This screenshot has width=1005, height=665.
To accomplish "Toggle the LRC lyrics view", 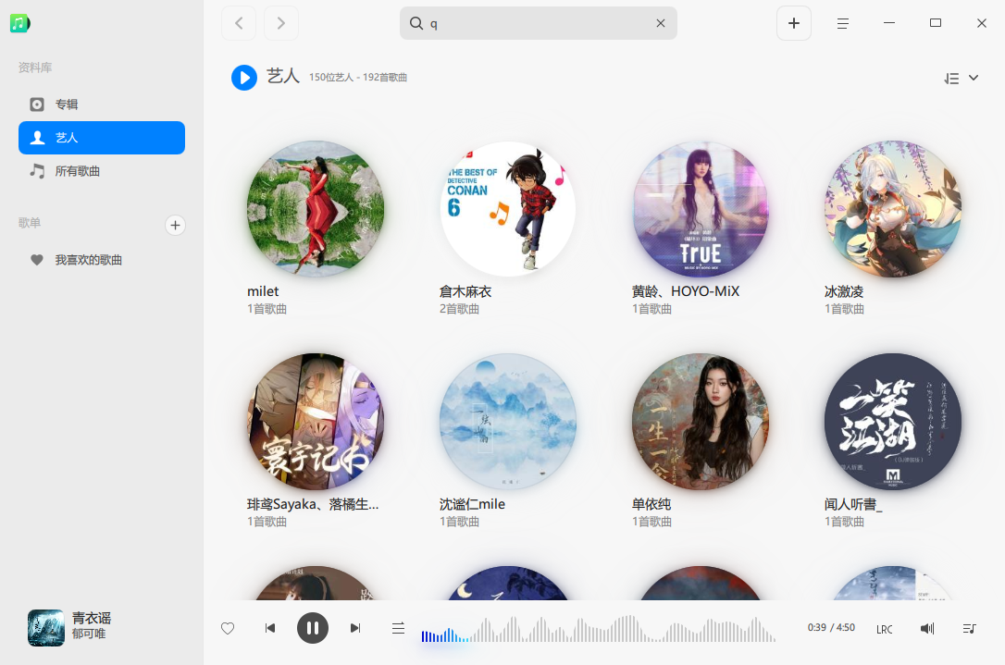I will point(885,629).
